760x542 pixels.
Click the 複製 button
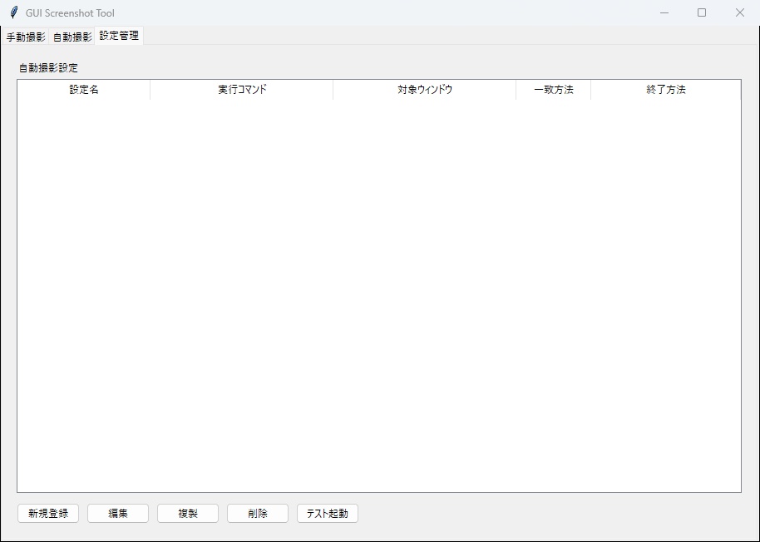[x=188, y=514]
